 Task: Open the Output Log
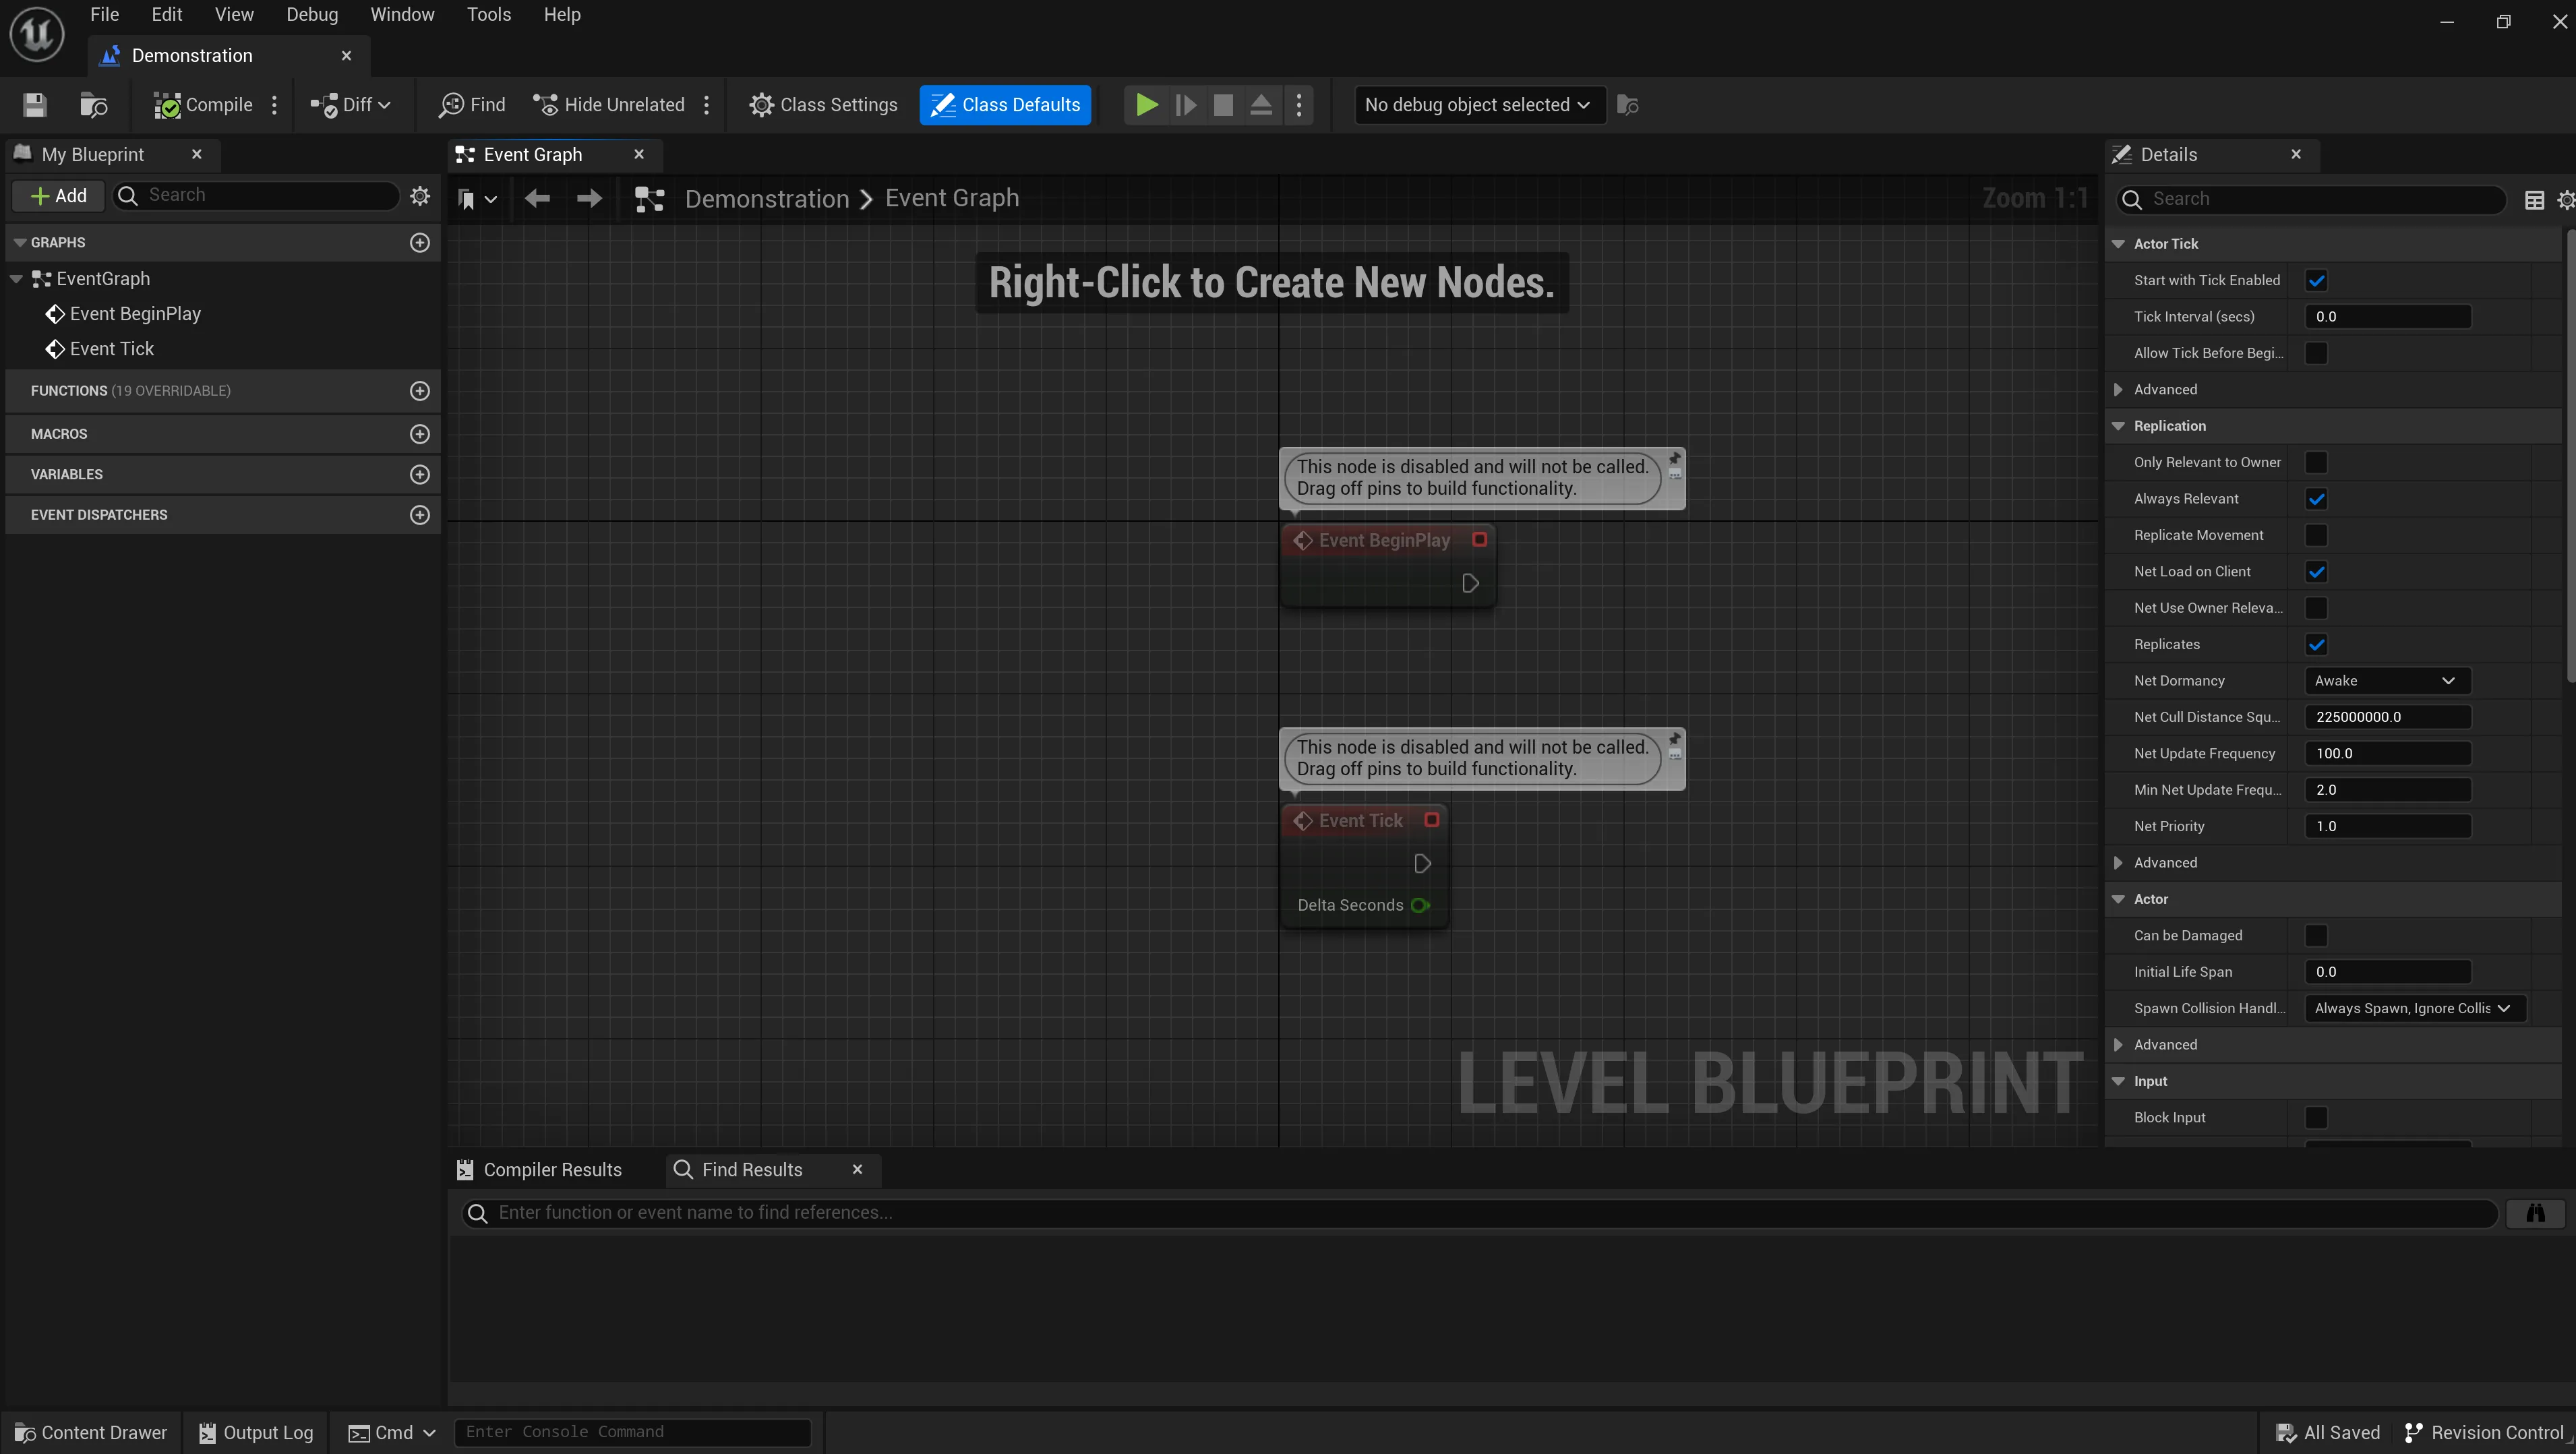coord(256,1433)
